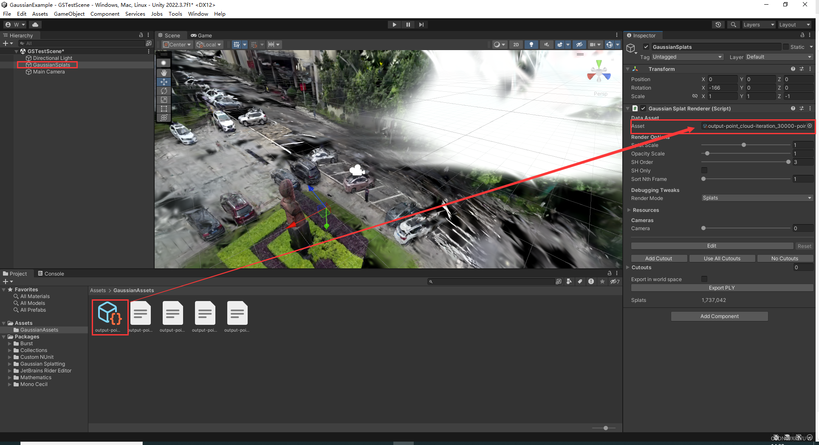Open the cloud services icon
This screenshot has height=445, width=819.
click(x=35, y=25)
